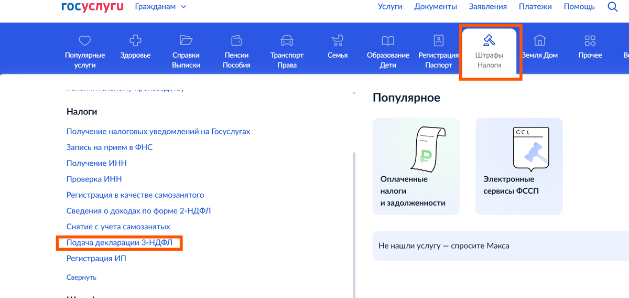Click the Популярное heading
Image resolution: width=629 pixels, height=298 pixels.
click(407, 98)
